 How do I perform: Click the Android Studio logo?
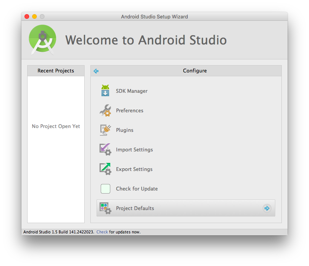(43, 39)
